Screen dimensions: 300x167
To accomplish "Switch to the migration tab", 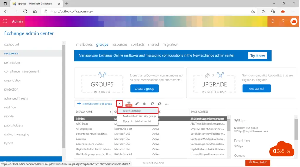I will (x=171, y=45).
